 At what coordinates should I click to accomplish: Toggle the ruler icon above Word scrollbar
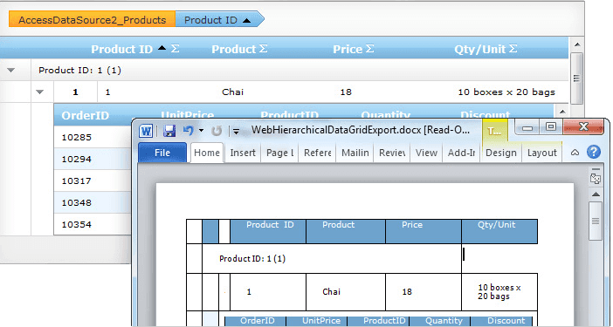click(596, 178)
